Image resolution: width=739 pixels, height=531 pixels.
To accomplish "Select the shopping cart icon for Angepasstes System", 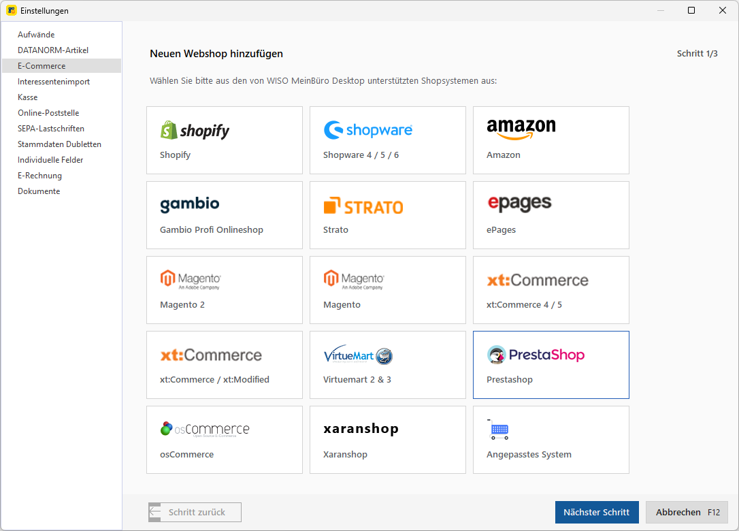I will tap(498, 429).
